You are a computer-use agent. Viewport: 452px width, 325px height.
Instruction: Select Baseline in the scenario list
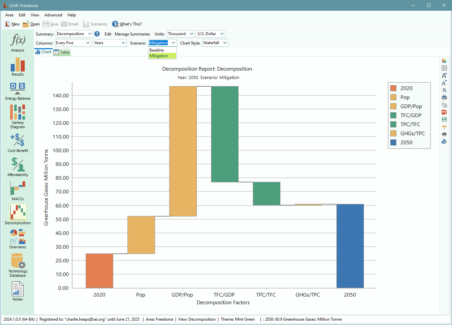coord(162,50)
